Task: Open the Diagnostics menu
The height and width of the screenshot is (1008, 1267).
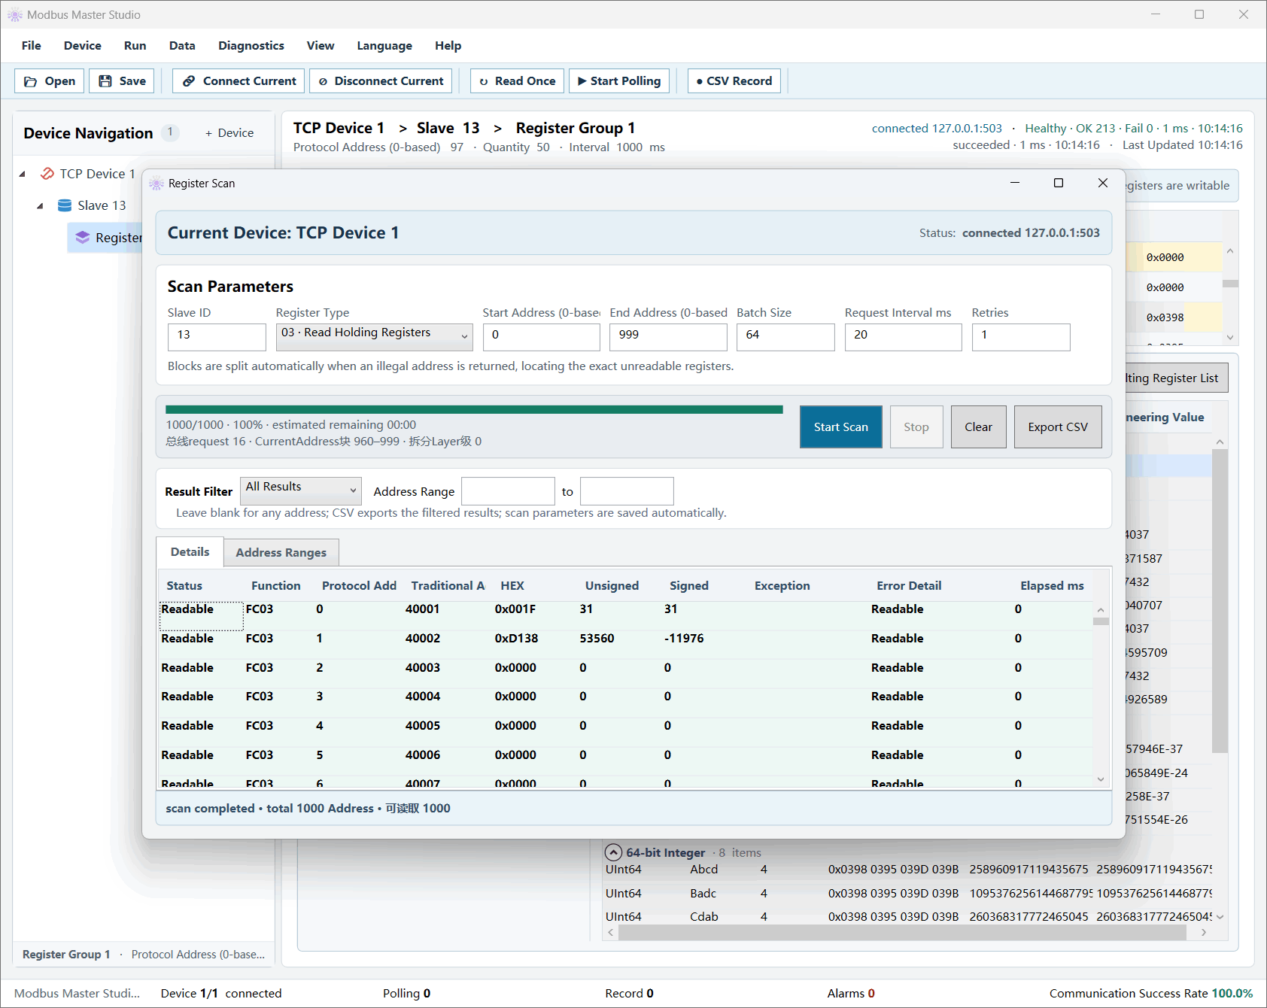Action: [251, 46]
